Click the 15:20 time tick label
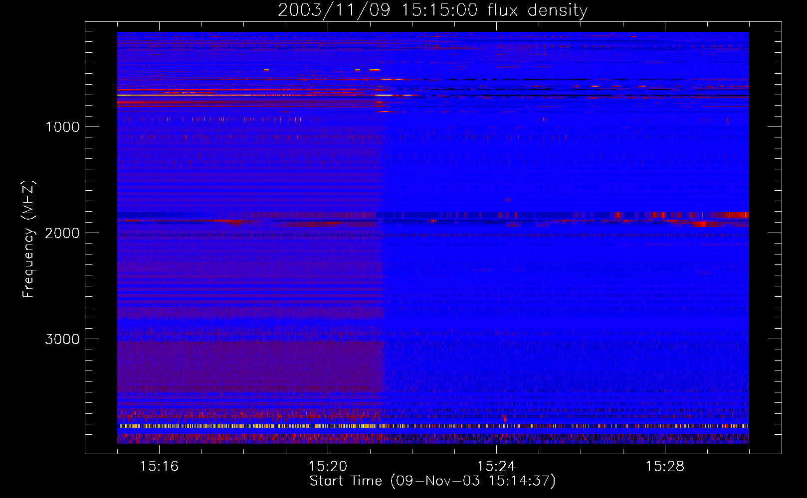The image size is (807, 498). coord(328,466)
